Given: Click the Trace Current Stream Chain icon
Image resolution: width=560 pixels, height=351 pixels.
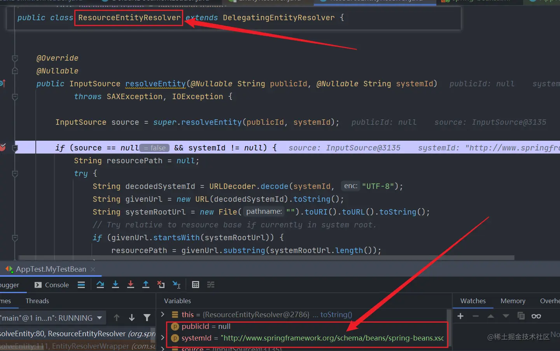Looking at the screenshot, I should tap(211, 285).
